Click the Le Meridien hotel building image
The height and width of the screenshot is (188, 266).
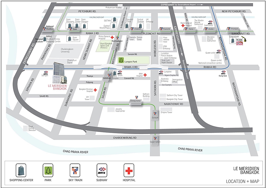coord(59,73)
